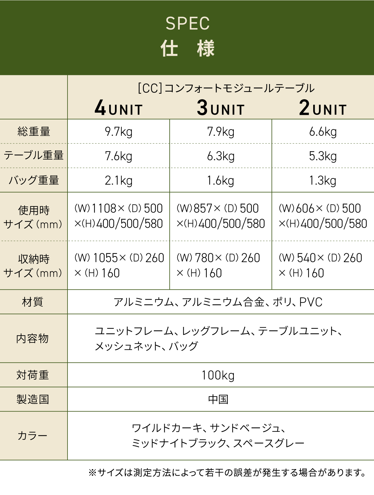Screen dimensions: 374x495
Task: Select the 2UNIT column header
Action: click(x=323, y=108)
